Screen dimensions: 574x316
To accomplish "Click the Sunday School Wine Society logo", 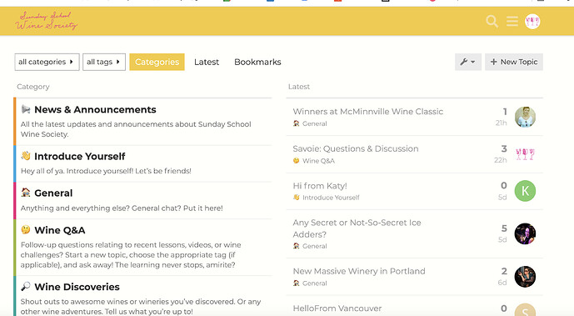I will (x=47, y=21).
